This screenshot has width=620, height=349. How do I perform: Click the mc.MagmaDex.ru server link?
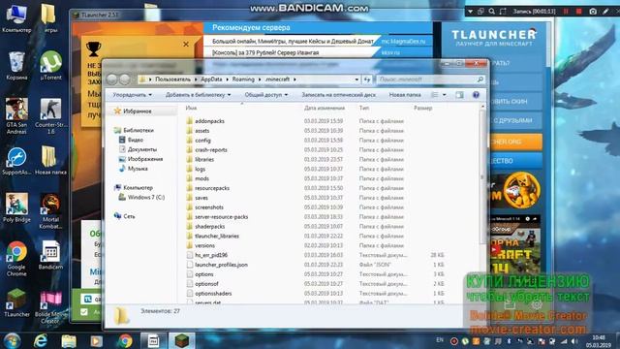tap(403, 41)
